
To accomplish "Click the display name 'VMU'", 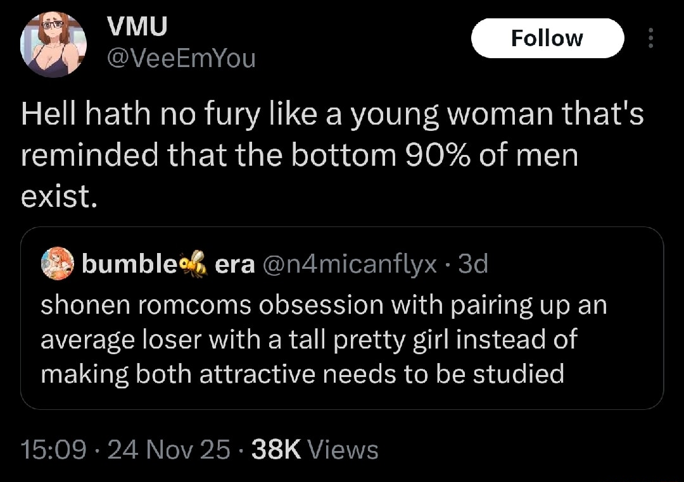I will click(137, 25).
